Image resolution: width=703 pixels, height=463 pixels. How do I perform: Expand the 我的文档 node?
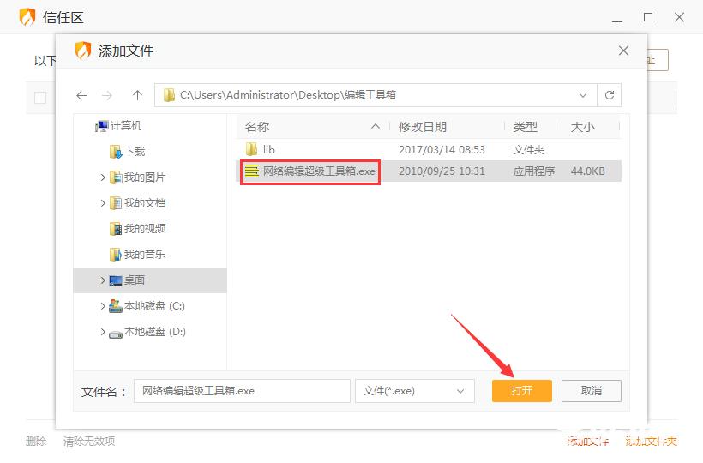103,203
